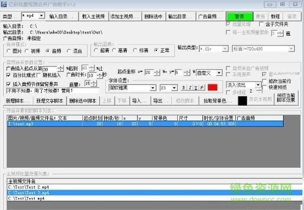Image resolution: width=304 pixels, height=210 pixels.
Task: Click the 时长/字体设置 column header
Action: (219, 118)
